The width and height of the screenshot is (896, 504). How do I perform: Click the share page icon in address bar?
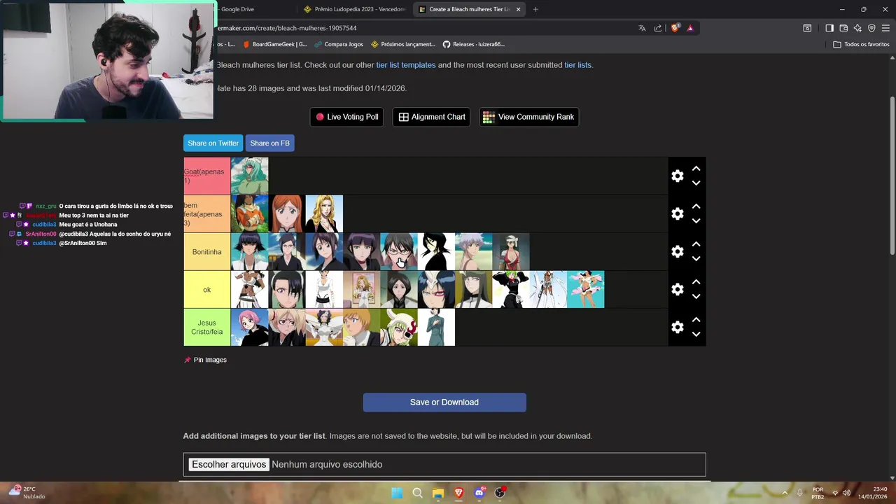(x=658, y=28)
